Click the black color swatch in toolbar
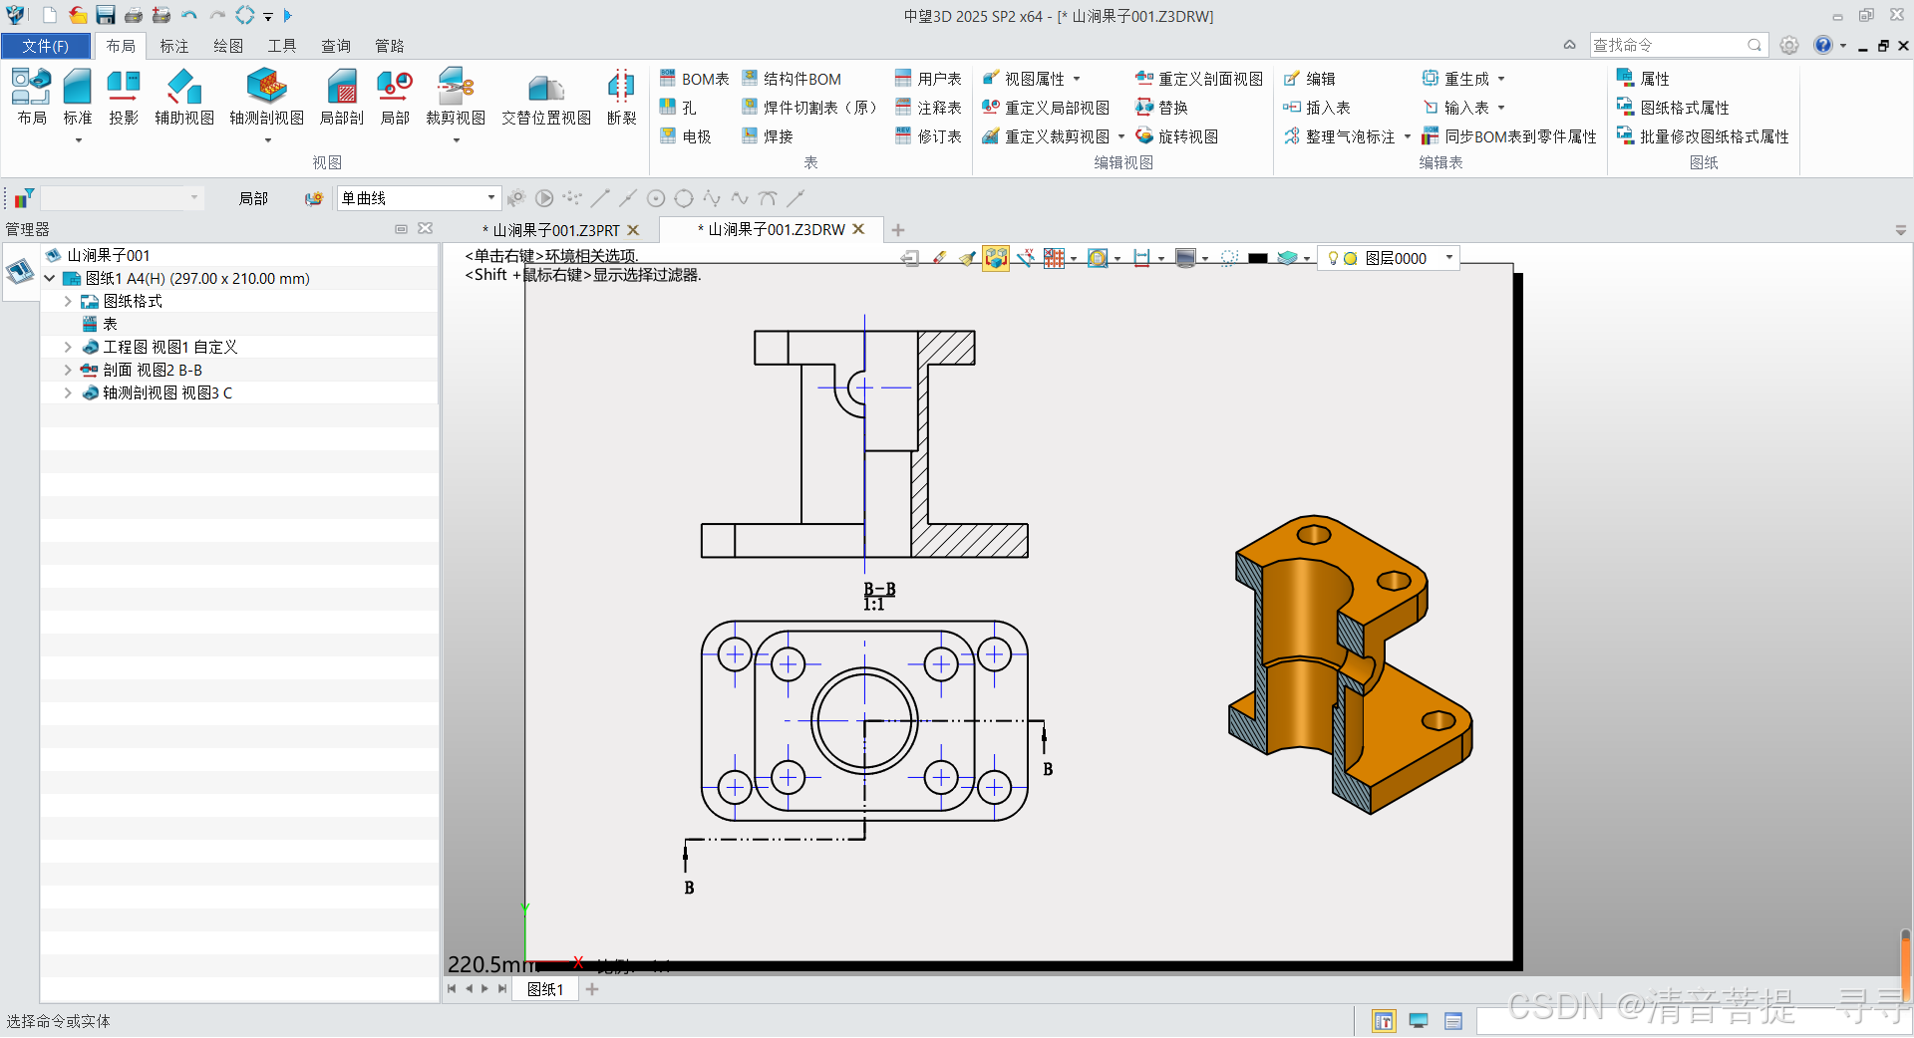 click(x=1258, y=258)
